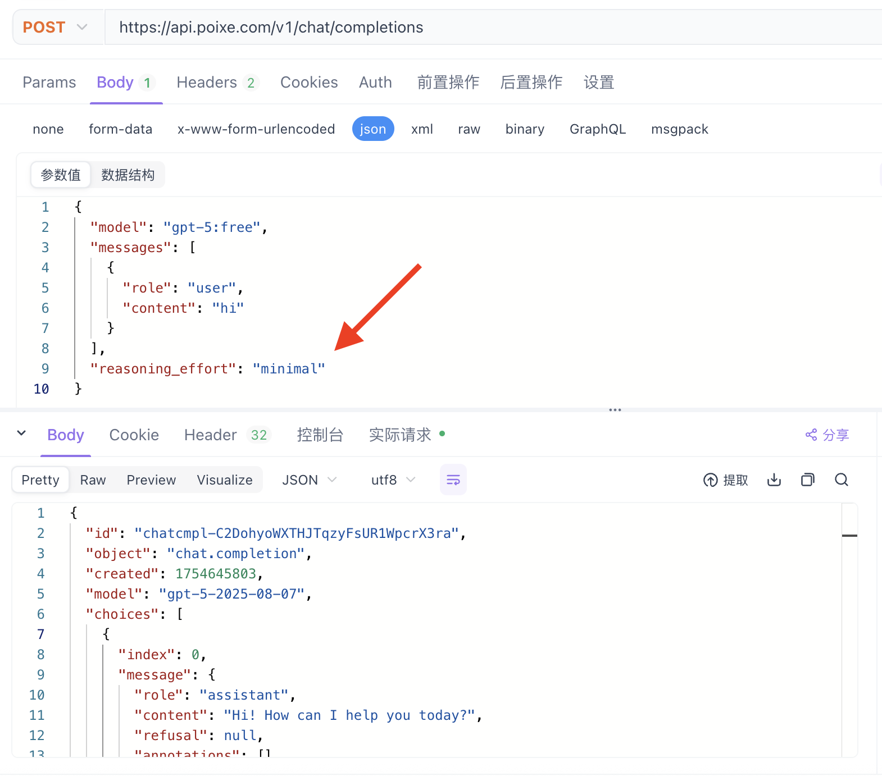Copy the response using copy icon

(x=807, y=480)
